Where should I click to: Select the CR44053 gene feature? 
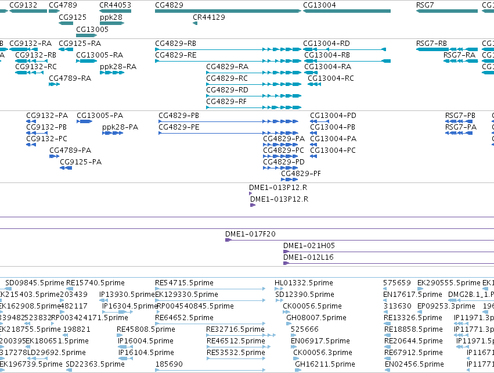click(x=115, y=11)
